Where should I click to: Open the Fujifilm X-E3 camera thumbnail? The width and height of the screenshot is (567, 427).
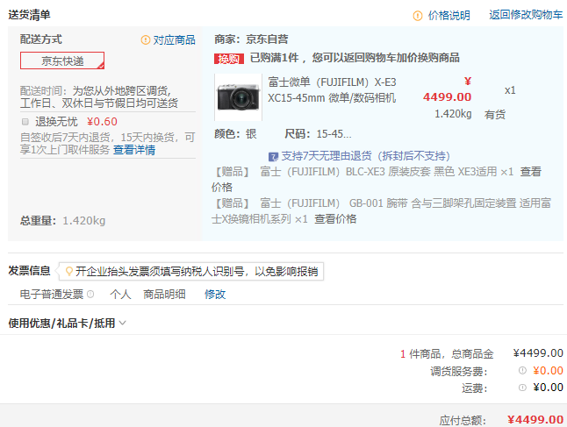[239, 97]
